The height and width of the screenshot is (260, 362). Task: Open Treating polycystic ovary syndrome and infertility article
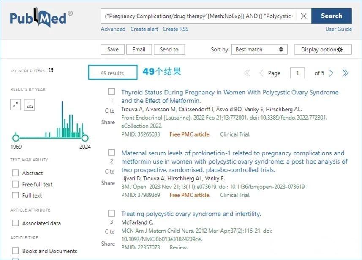tap(191, 214)
